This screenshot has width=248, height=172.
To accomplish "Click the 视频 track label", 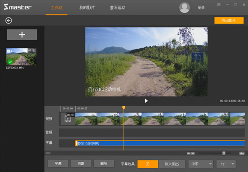I will click(49, 119).
